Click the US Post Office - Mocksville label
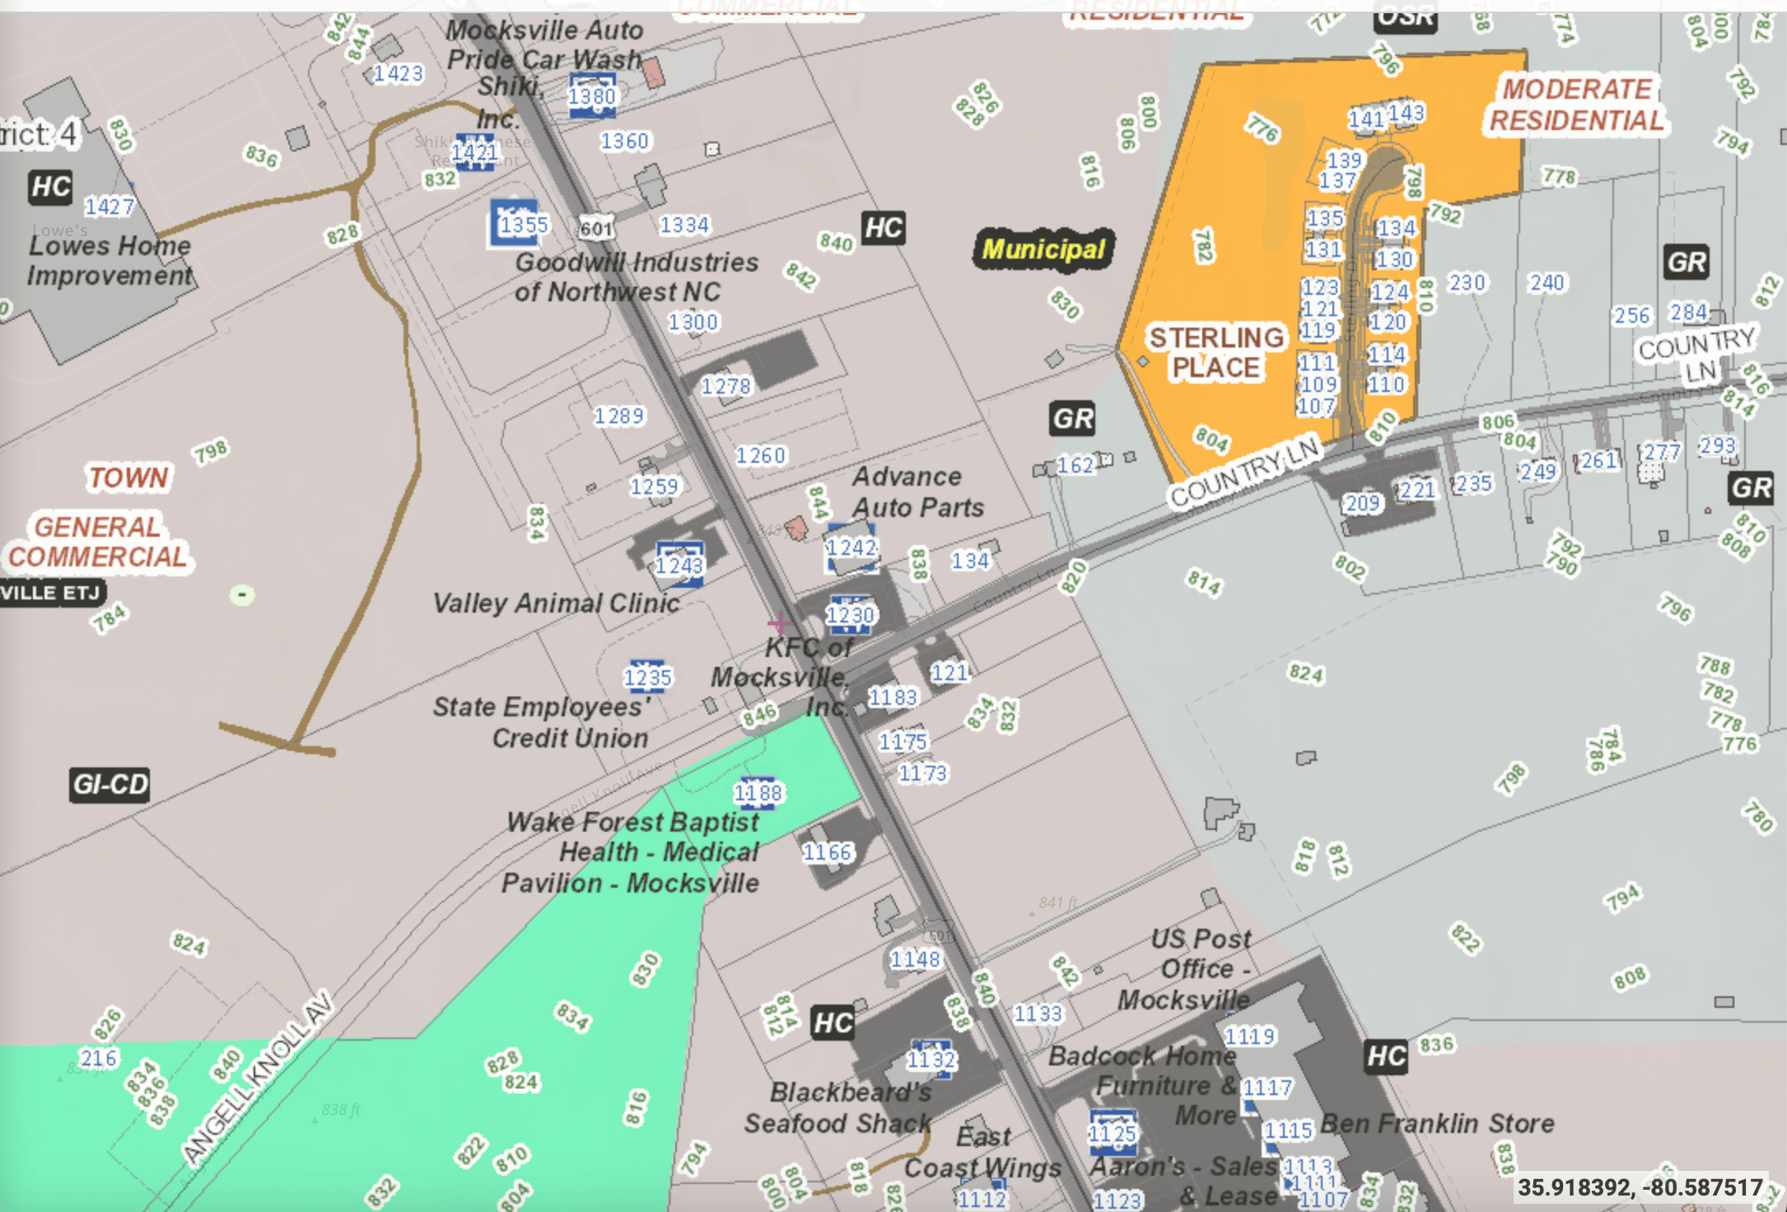 click(x=1184, y=969)
